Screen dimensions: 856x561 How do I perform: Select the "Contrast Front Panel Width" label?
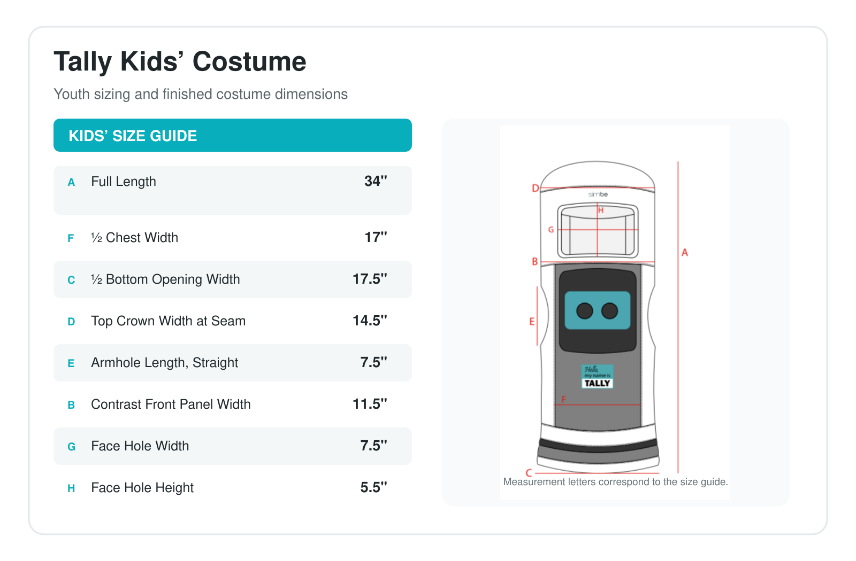(x=171, y=404)
